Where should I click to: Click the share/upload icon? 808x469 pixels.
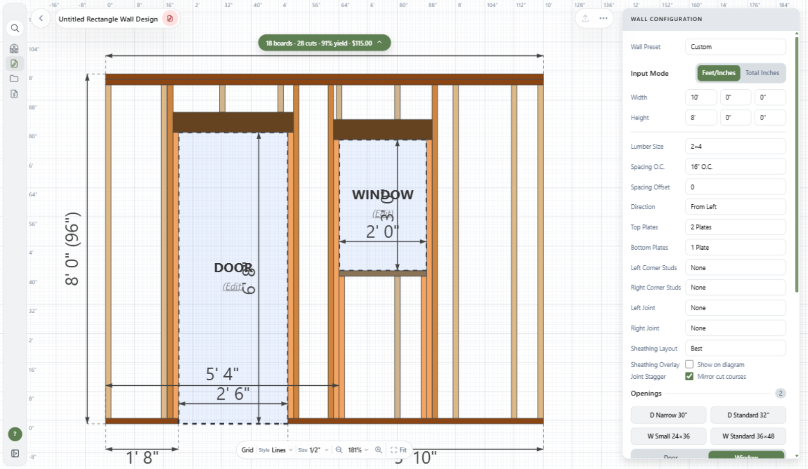click(585, 18)
